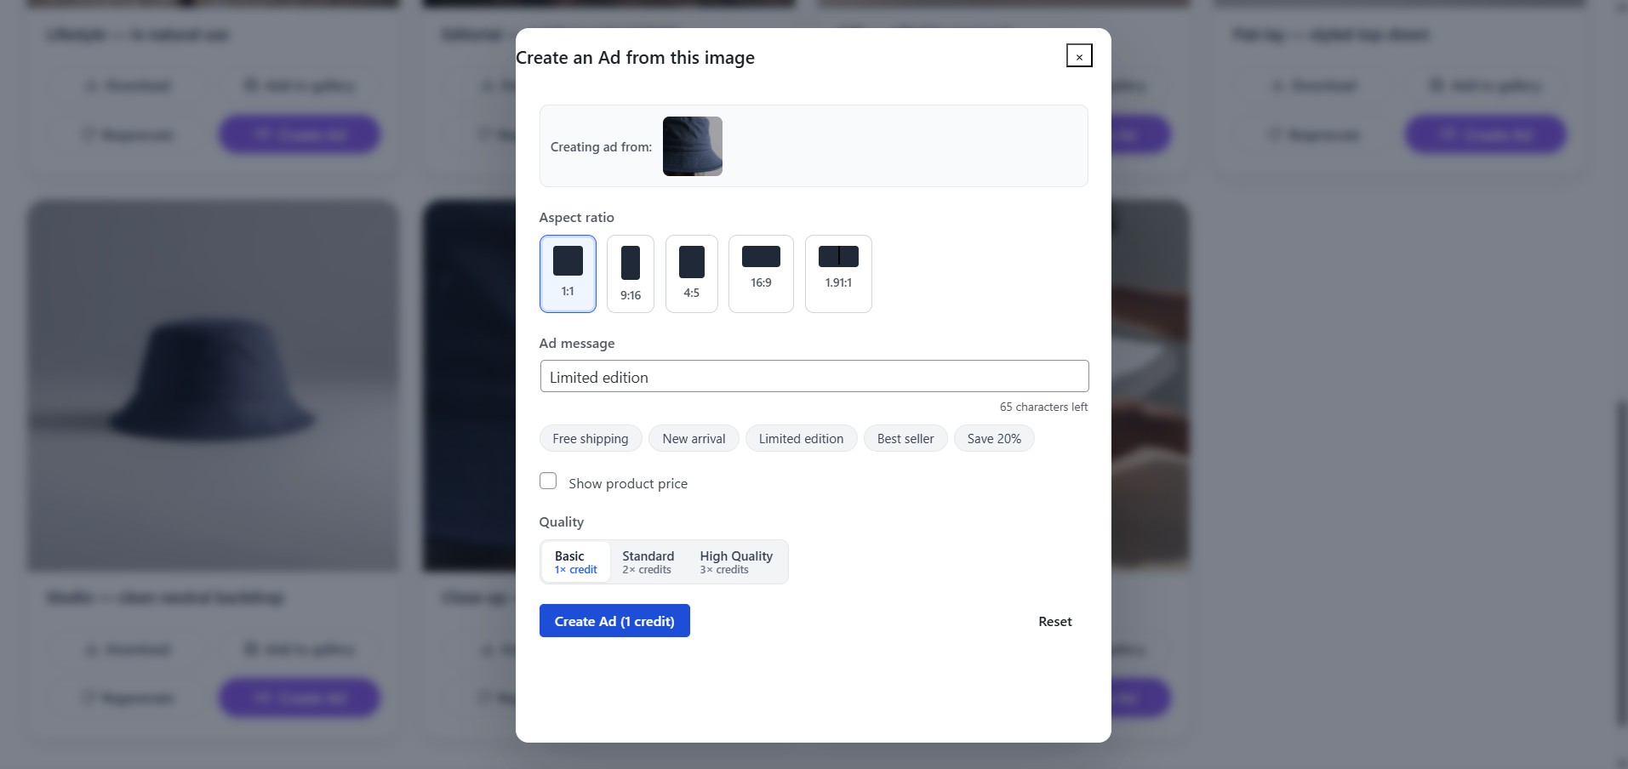The height and width of the screenshot is (769, 1628).
Task: Click the 'Aspect ratio' label
Action: pyautogui.click(x=576, y=218)
